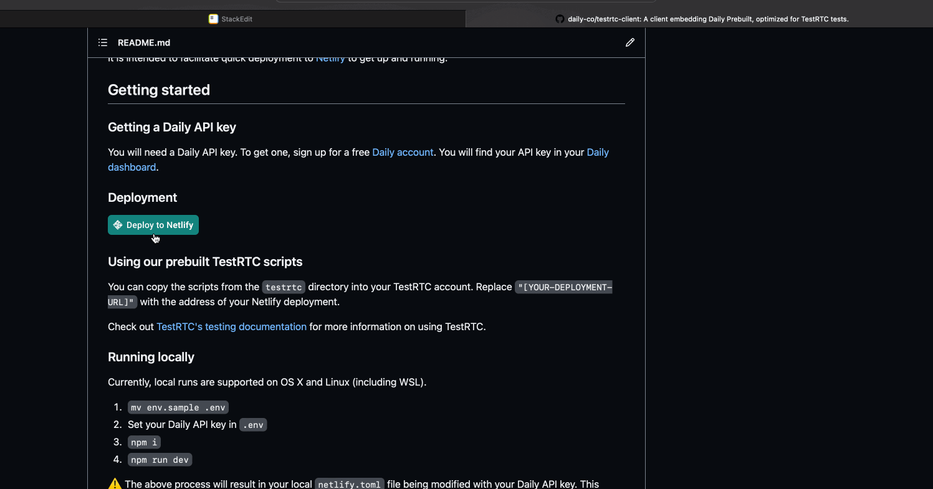Click the netlify.toml inline code text

(350, 485)
